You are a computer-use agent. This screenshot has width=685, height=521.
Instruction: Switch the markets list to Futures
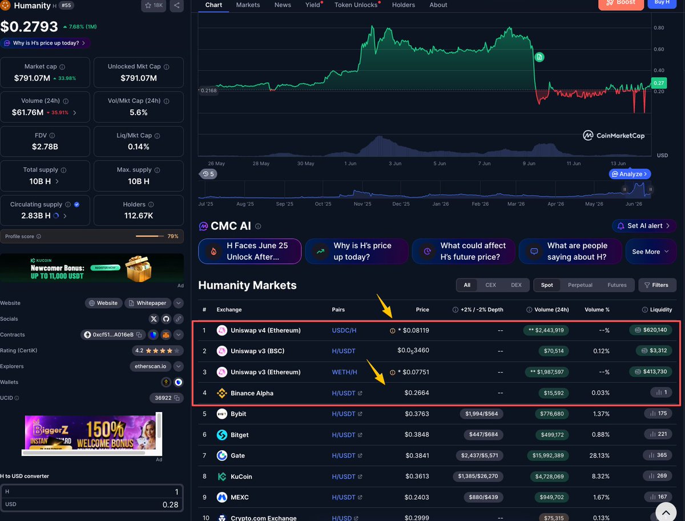click(x=617, y=285)
